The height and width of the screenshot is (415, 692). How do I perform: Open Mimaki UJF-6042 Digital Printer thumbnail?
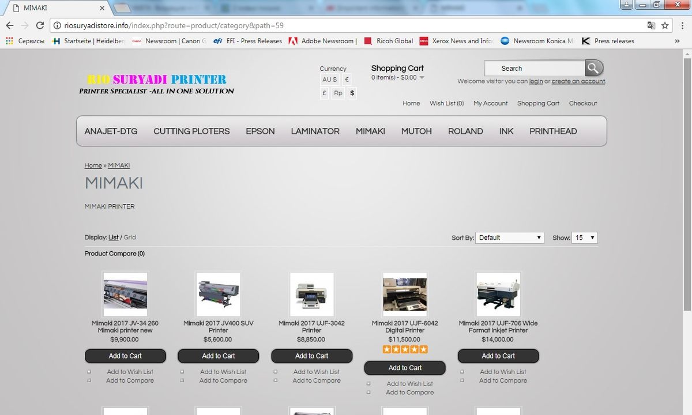click(x=405, y=294)
